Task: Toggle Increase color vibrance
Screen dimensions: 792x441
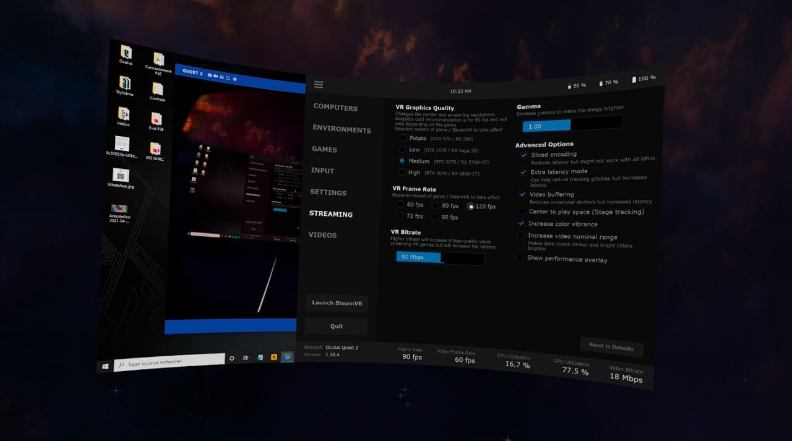Action: pyautogui.click(x=521, y=223)
